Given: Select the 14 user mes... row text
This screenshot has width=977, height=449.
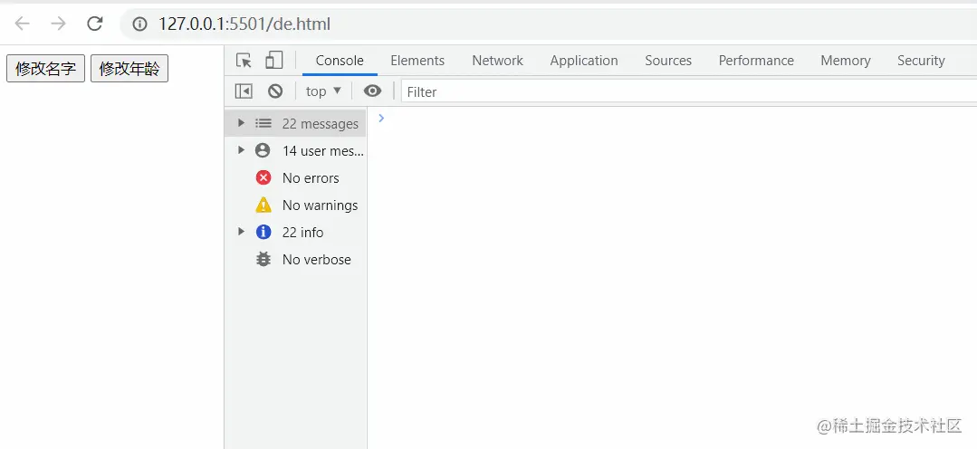Looking at the screenshot, I should coord(322,150).
